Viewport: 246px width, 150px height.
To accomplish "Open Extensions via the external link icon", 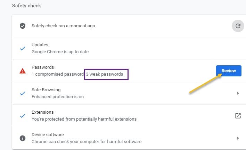I will [x=238, y=116].
